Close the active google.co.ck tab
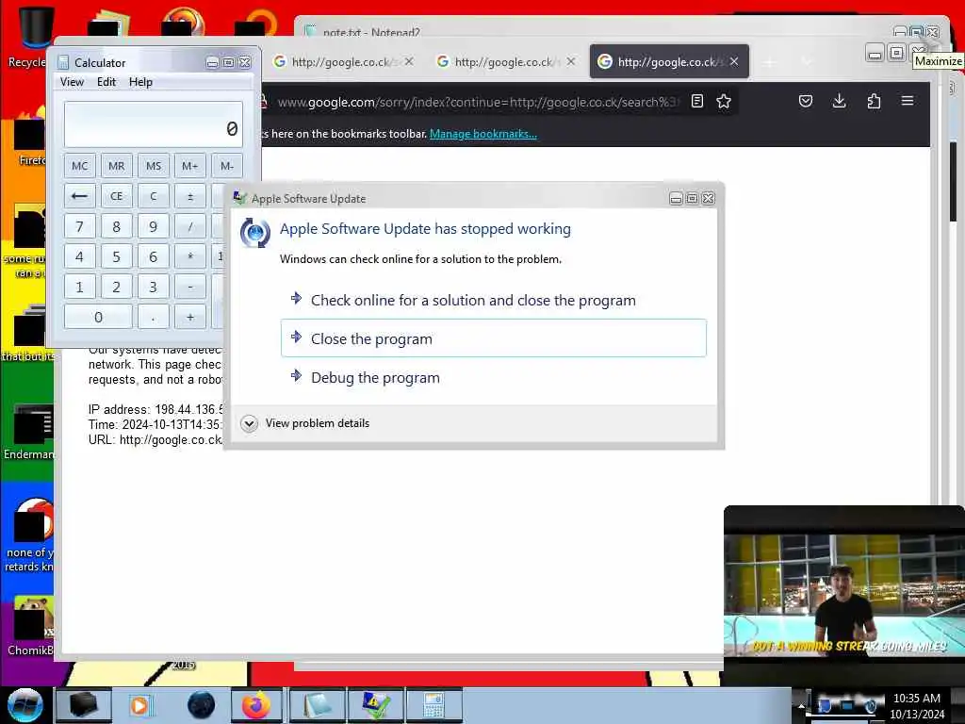This screenshot has width=965, height=724. click(x=734, y=61)
